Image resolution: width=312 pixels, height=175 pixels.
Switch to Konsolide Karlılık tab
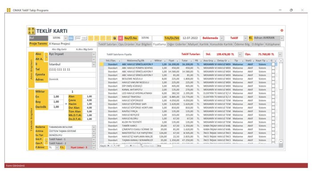coord(221,44)
